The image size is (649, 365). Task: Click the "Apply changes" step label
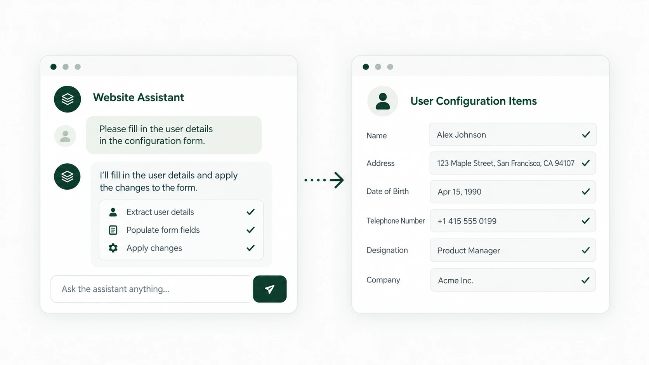154,248
